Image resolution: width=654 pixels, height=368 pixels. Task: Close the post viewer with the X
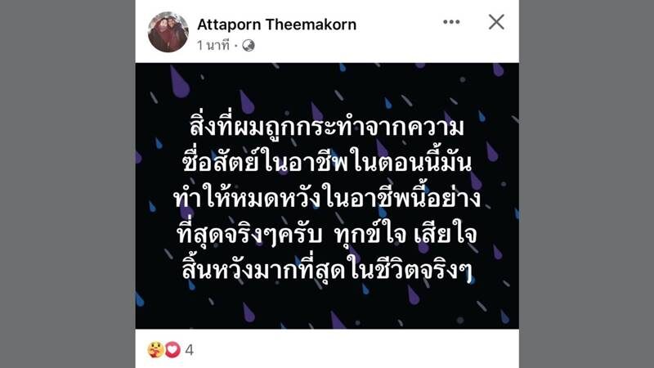click(x=496, y=22)
